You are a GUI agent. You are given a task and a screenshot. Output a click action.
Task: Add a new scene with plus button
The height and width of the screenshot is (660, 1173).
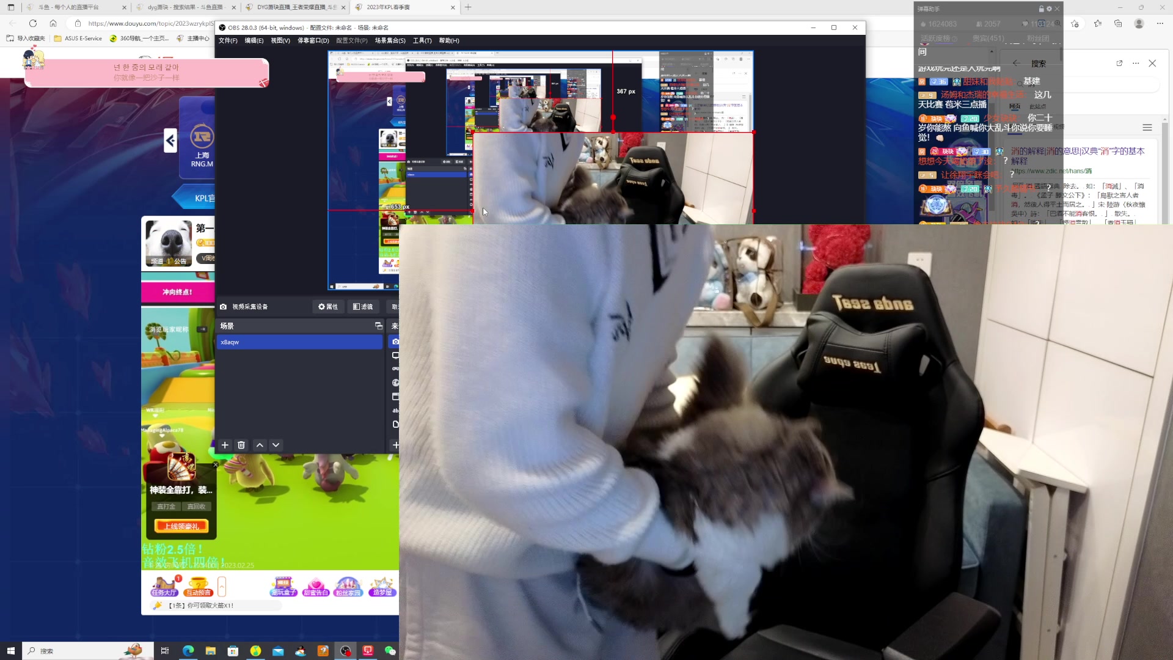[225, 445]
